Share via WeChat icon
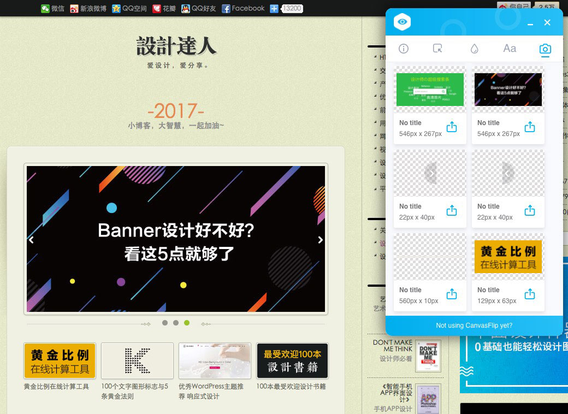 [x=52, y=8]
